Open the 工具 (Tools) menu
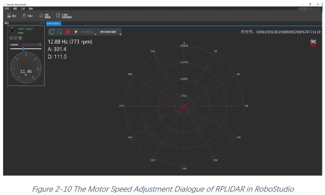This screenshot has height=195, width=325. click(23, 9)
